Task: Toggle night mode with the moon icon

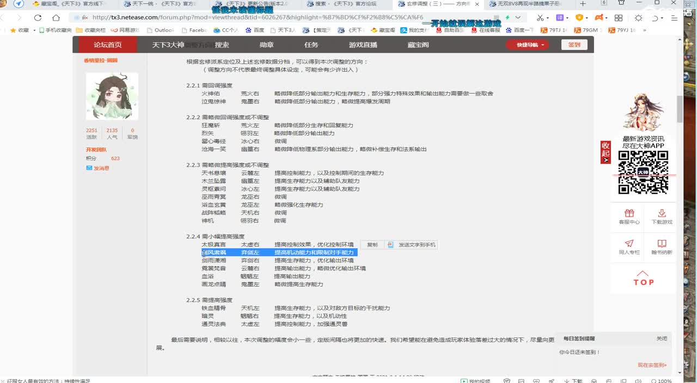Action: (x=656, y=18)
